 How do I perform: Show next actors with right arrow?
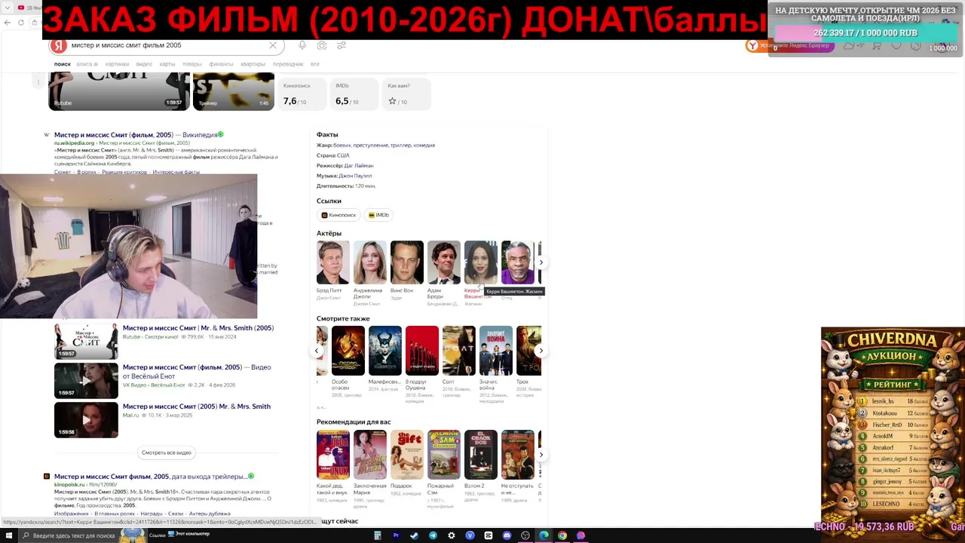coord(541,262)
